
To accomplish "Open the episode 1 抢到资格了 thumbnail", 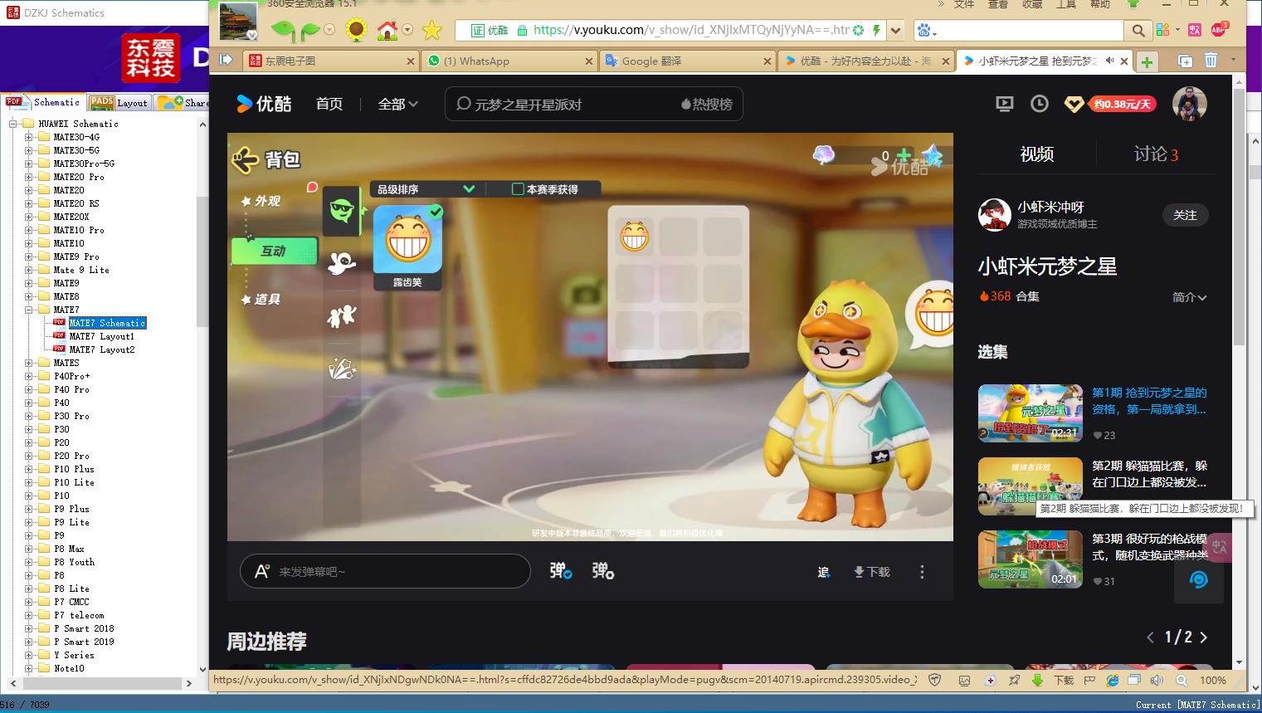I will pos(1031,413).
